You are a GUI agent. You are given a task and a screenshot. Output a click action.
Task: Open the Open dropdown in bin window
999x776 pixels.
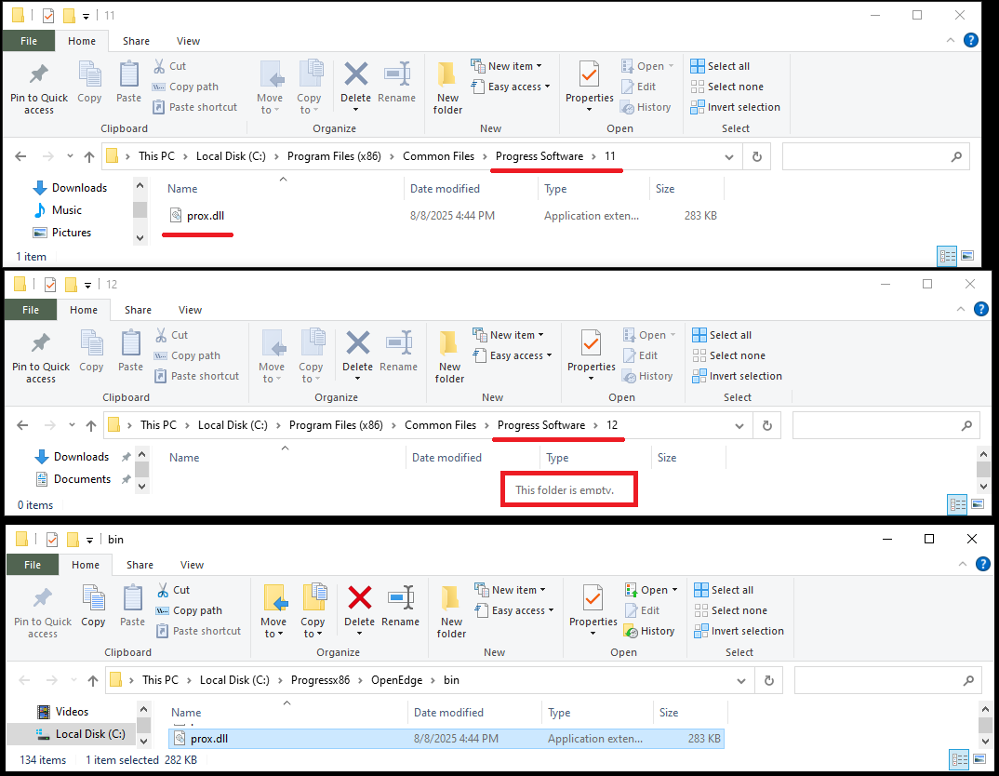[652, 590]
